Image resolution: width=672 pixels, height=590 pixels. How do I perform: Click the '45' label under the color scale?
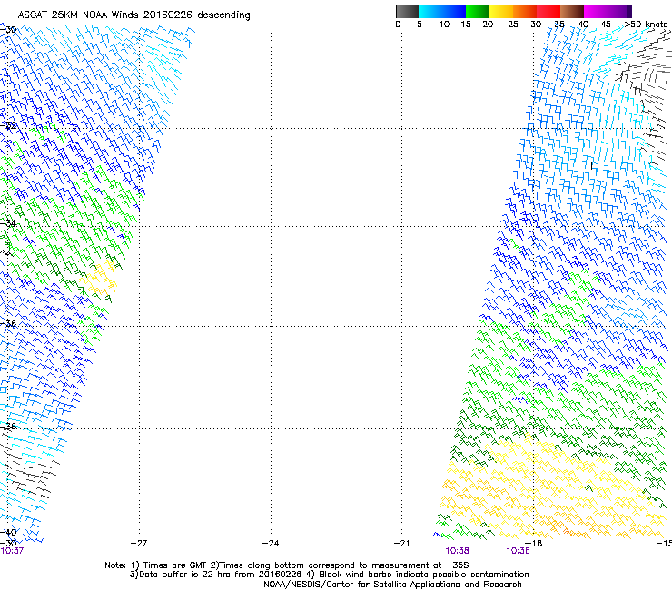tap(606, 25)
